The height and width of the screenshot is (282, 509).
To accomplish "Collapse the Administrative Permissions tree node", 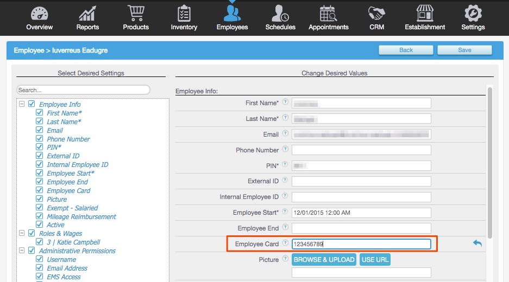I will click(x=22, y=251).
